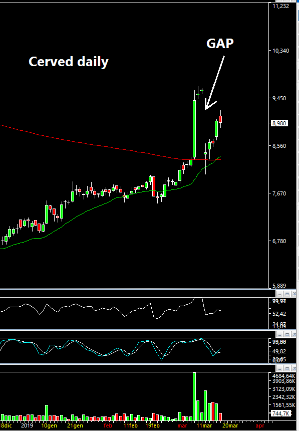Image resolution: width=299 pixels, height=431 pixels.
Task: Click the 10,340 price axis label
Action: (280, 51)
